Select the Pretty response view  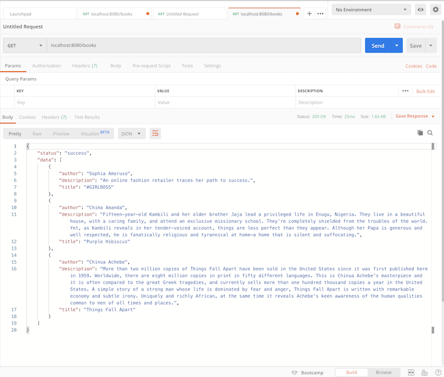15,133
